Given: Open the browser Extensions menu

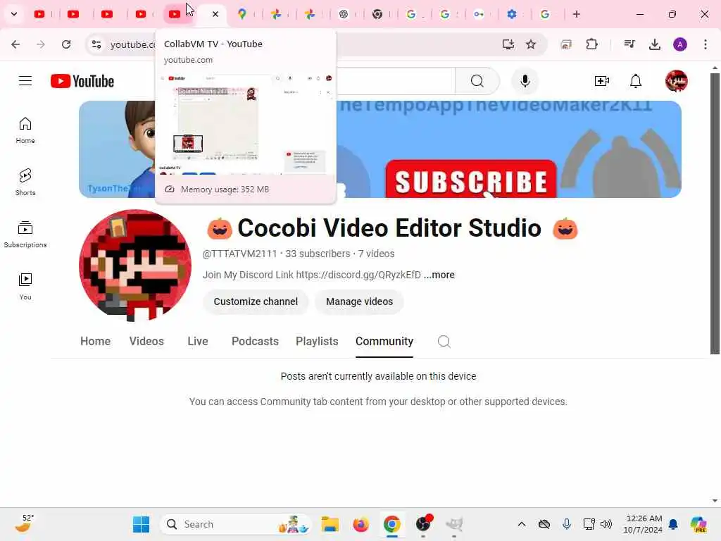Looking at the screenshot, I should [591, 44].
